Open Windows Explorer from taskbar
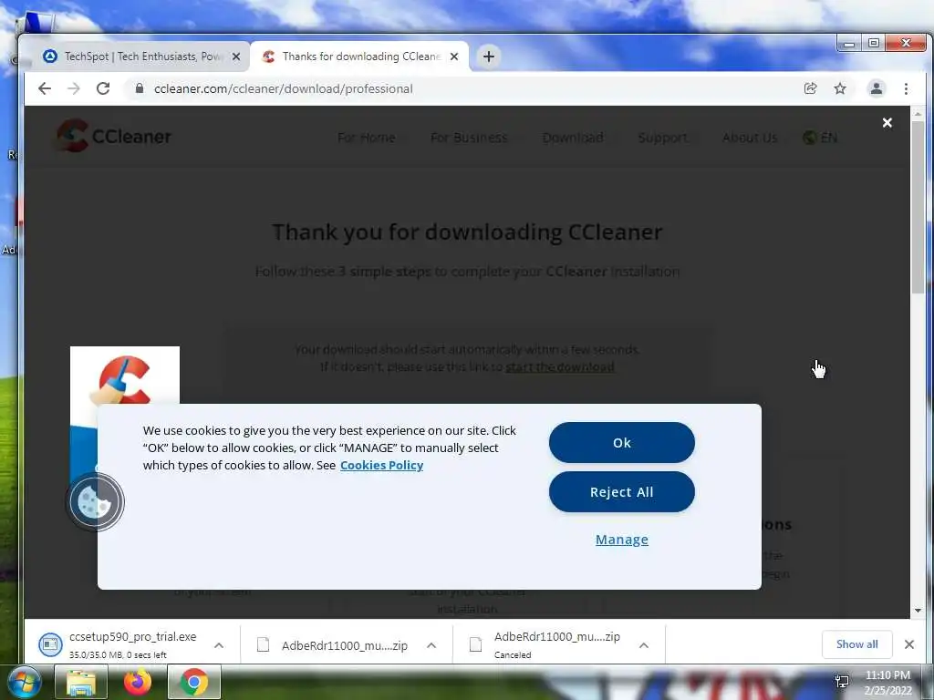934x700 pixels. (x=81, y=683)
